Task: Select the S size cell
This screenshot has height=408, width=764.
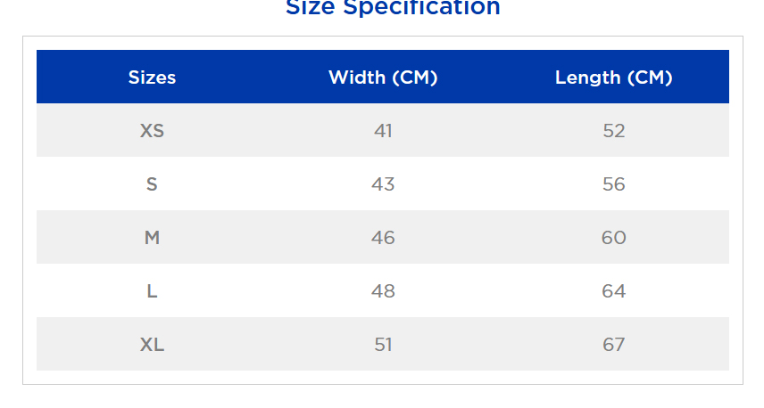Action: tap(152, 184)
